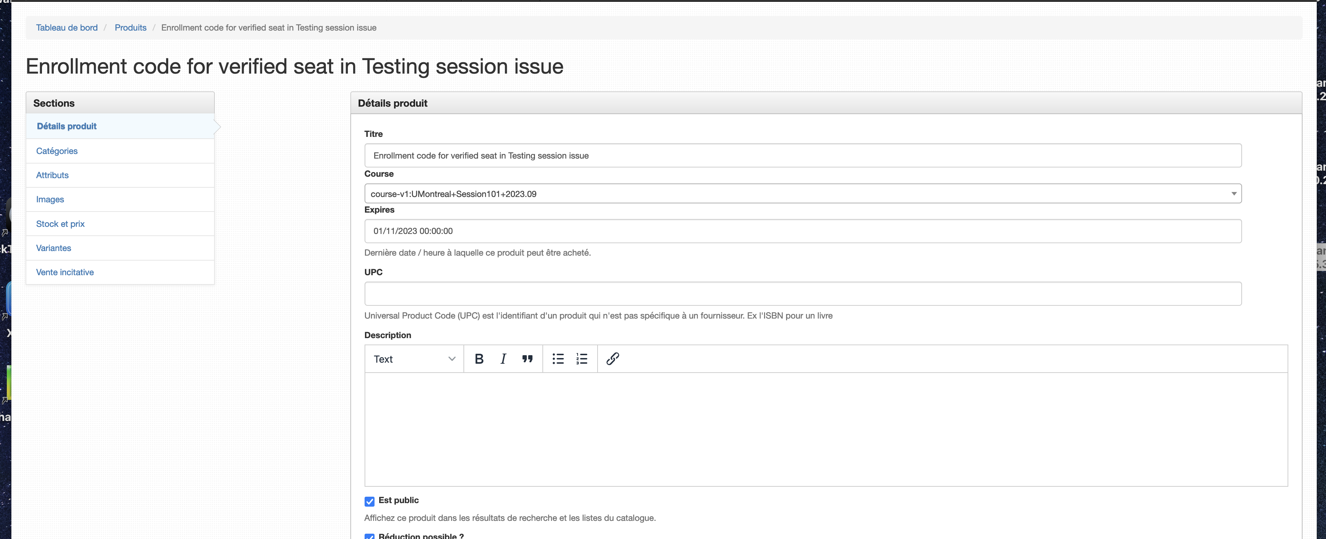Enable the 'Est public' visibility option
The width and height of the screenshot is (1326, 539).
tap(370, 501)
